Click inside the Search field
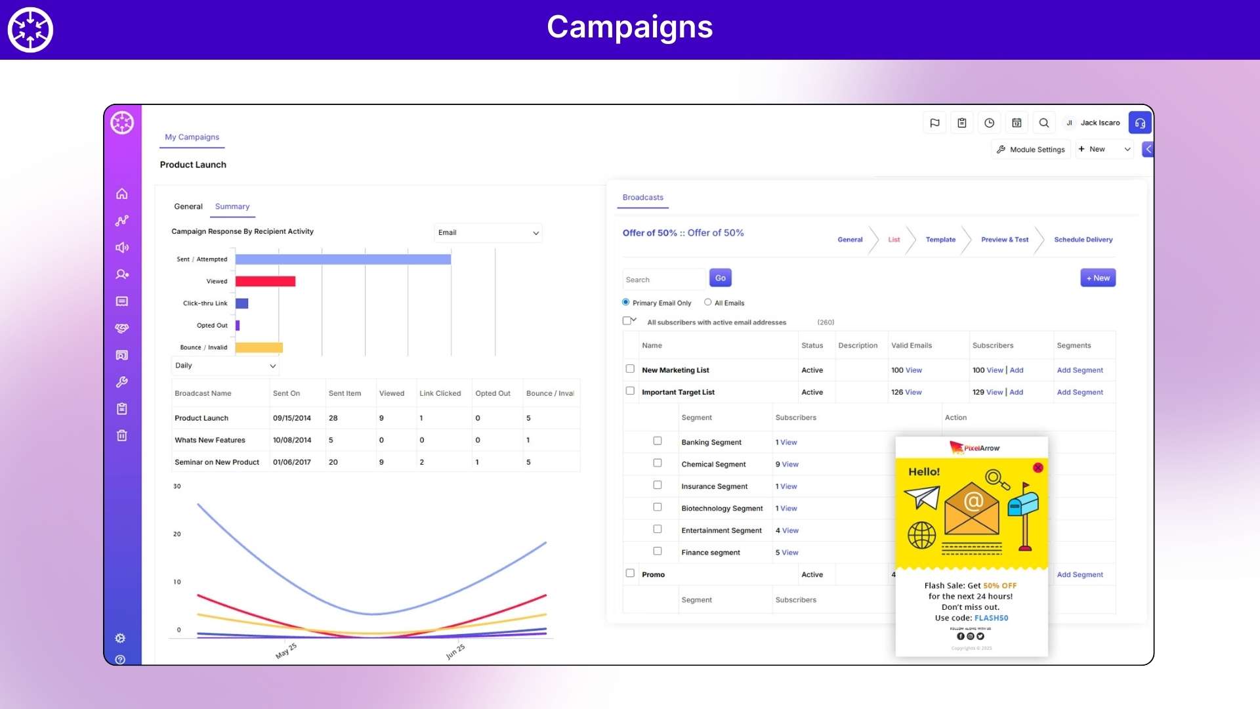Image resolution: width=1260 pixels, height=709 pixels. click(x=663, y=279)
